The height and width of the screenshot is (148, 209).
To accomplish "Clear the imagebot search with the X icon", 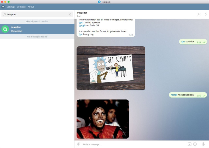I will 70,14.
